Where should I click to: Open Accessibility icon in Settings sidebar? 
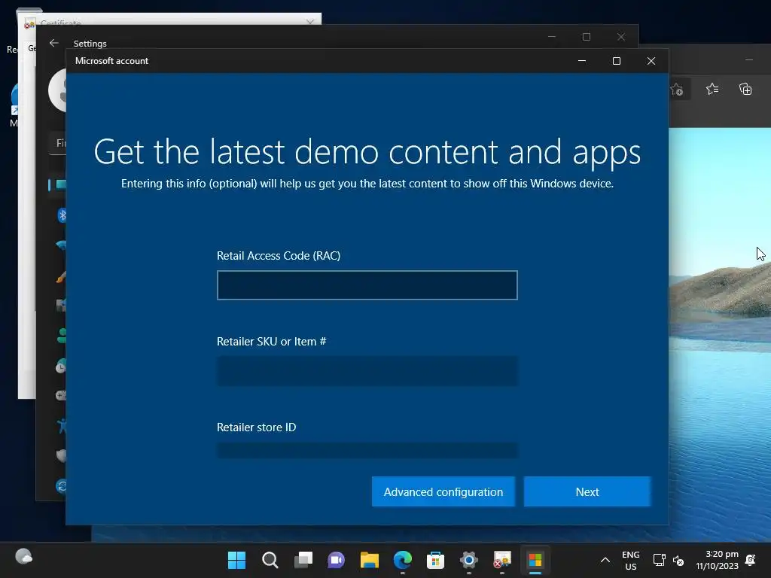click(x=62, y=425)
